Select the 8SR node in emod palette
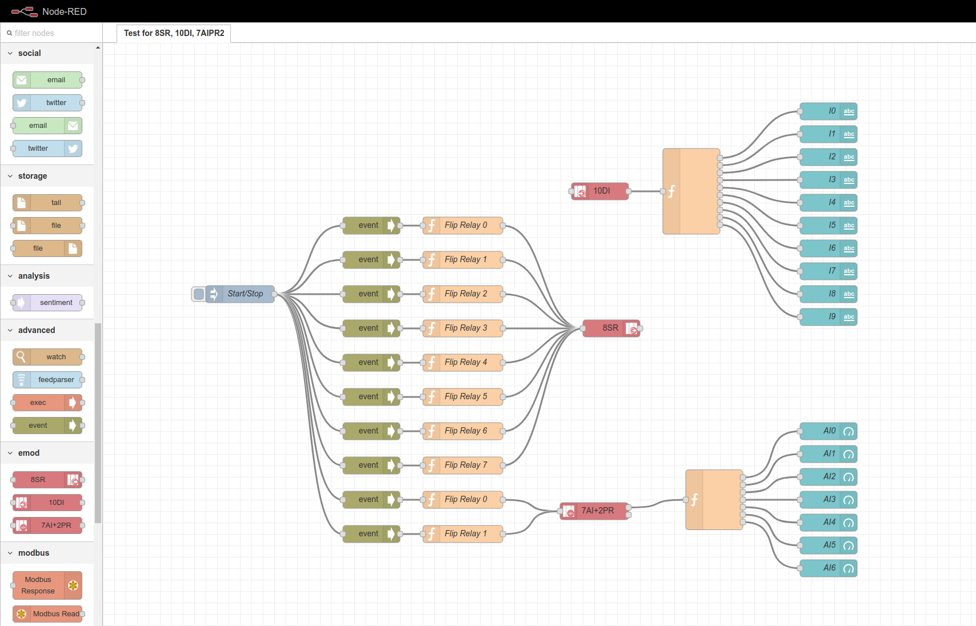The height and width of the screenshot is (626, 976). [x=47, y=480]
